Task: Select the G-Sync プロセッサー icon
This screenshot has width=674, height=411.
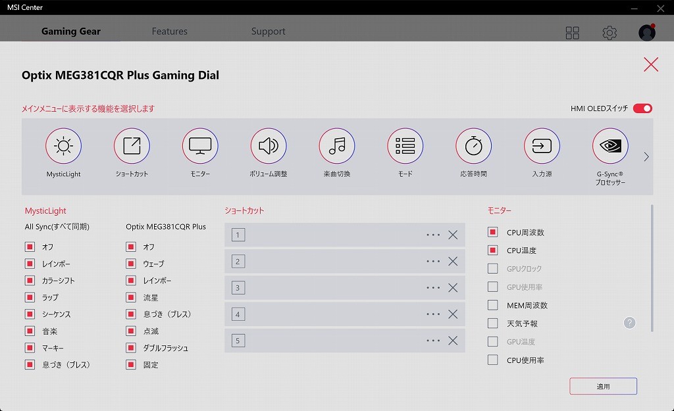Action: click(x=610, y=146)
